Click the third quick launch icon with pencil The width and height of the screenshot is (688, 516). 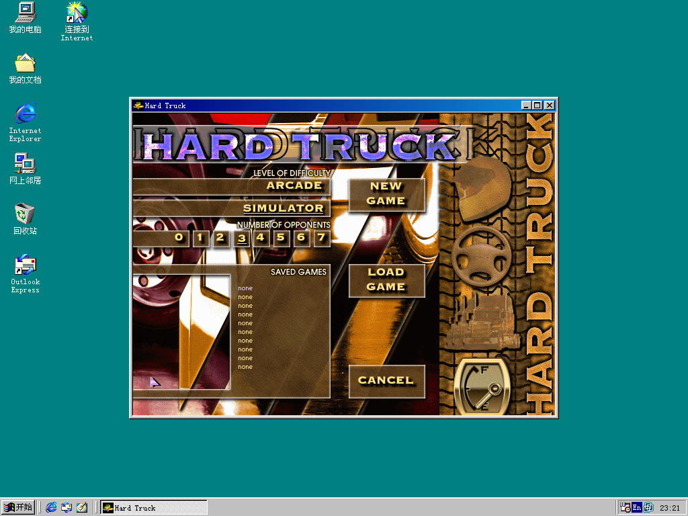[81, 507]
